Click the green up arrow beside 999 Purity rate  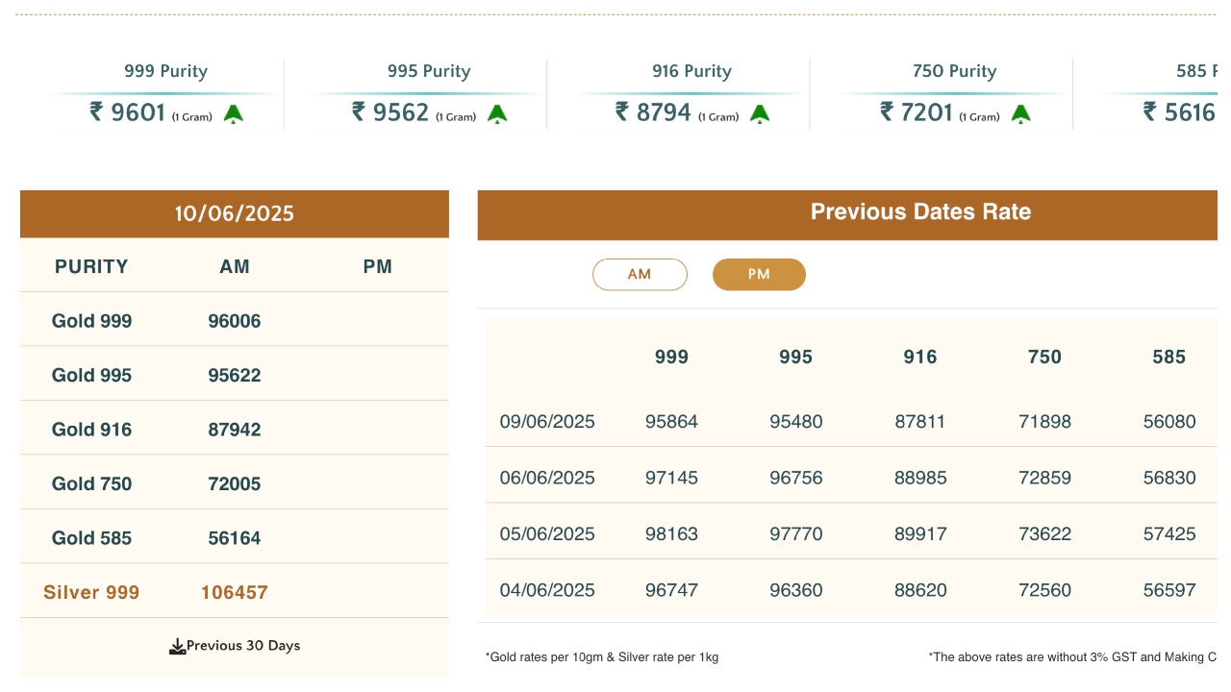coord(233,114)
